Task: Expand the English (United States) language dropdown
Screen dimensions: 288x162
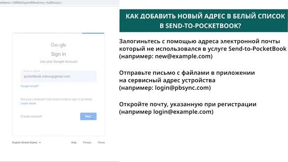Action: [x=27, y=143]
